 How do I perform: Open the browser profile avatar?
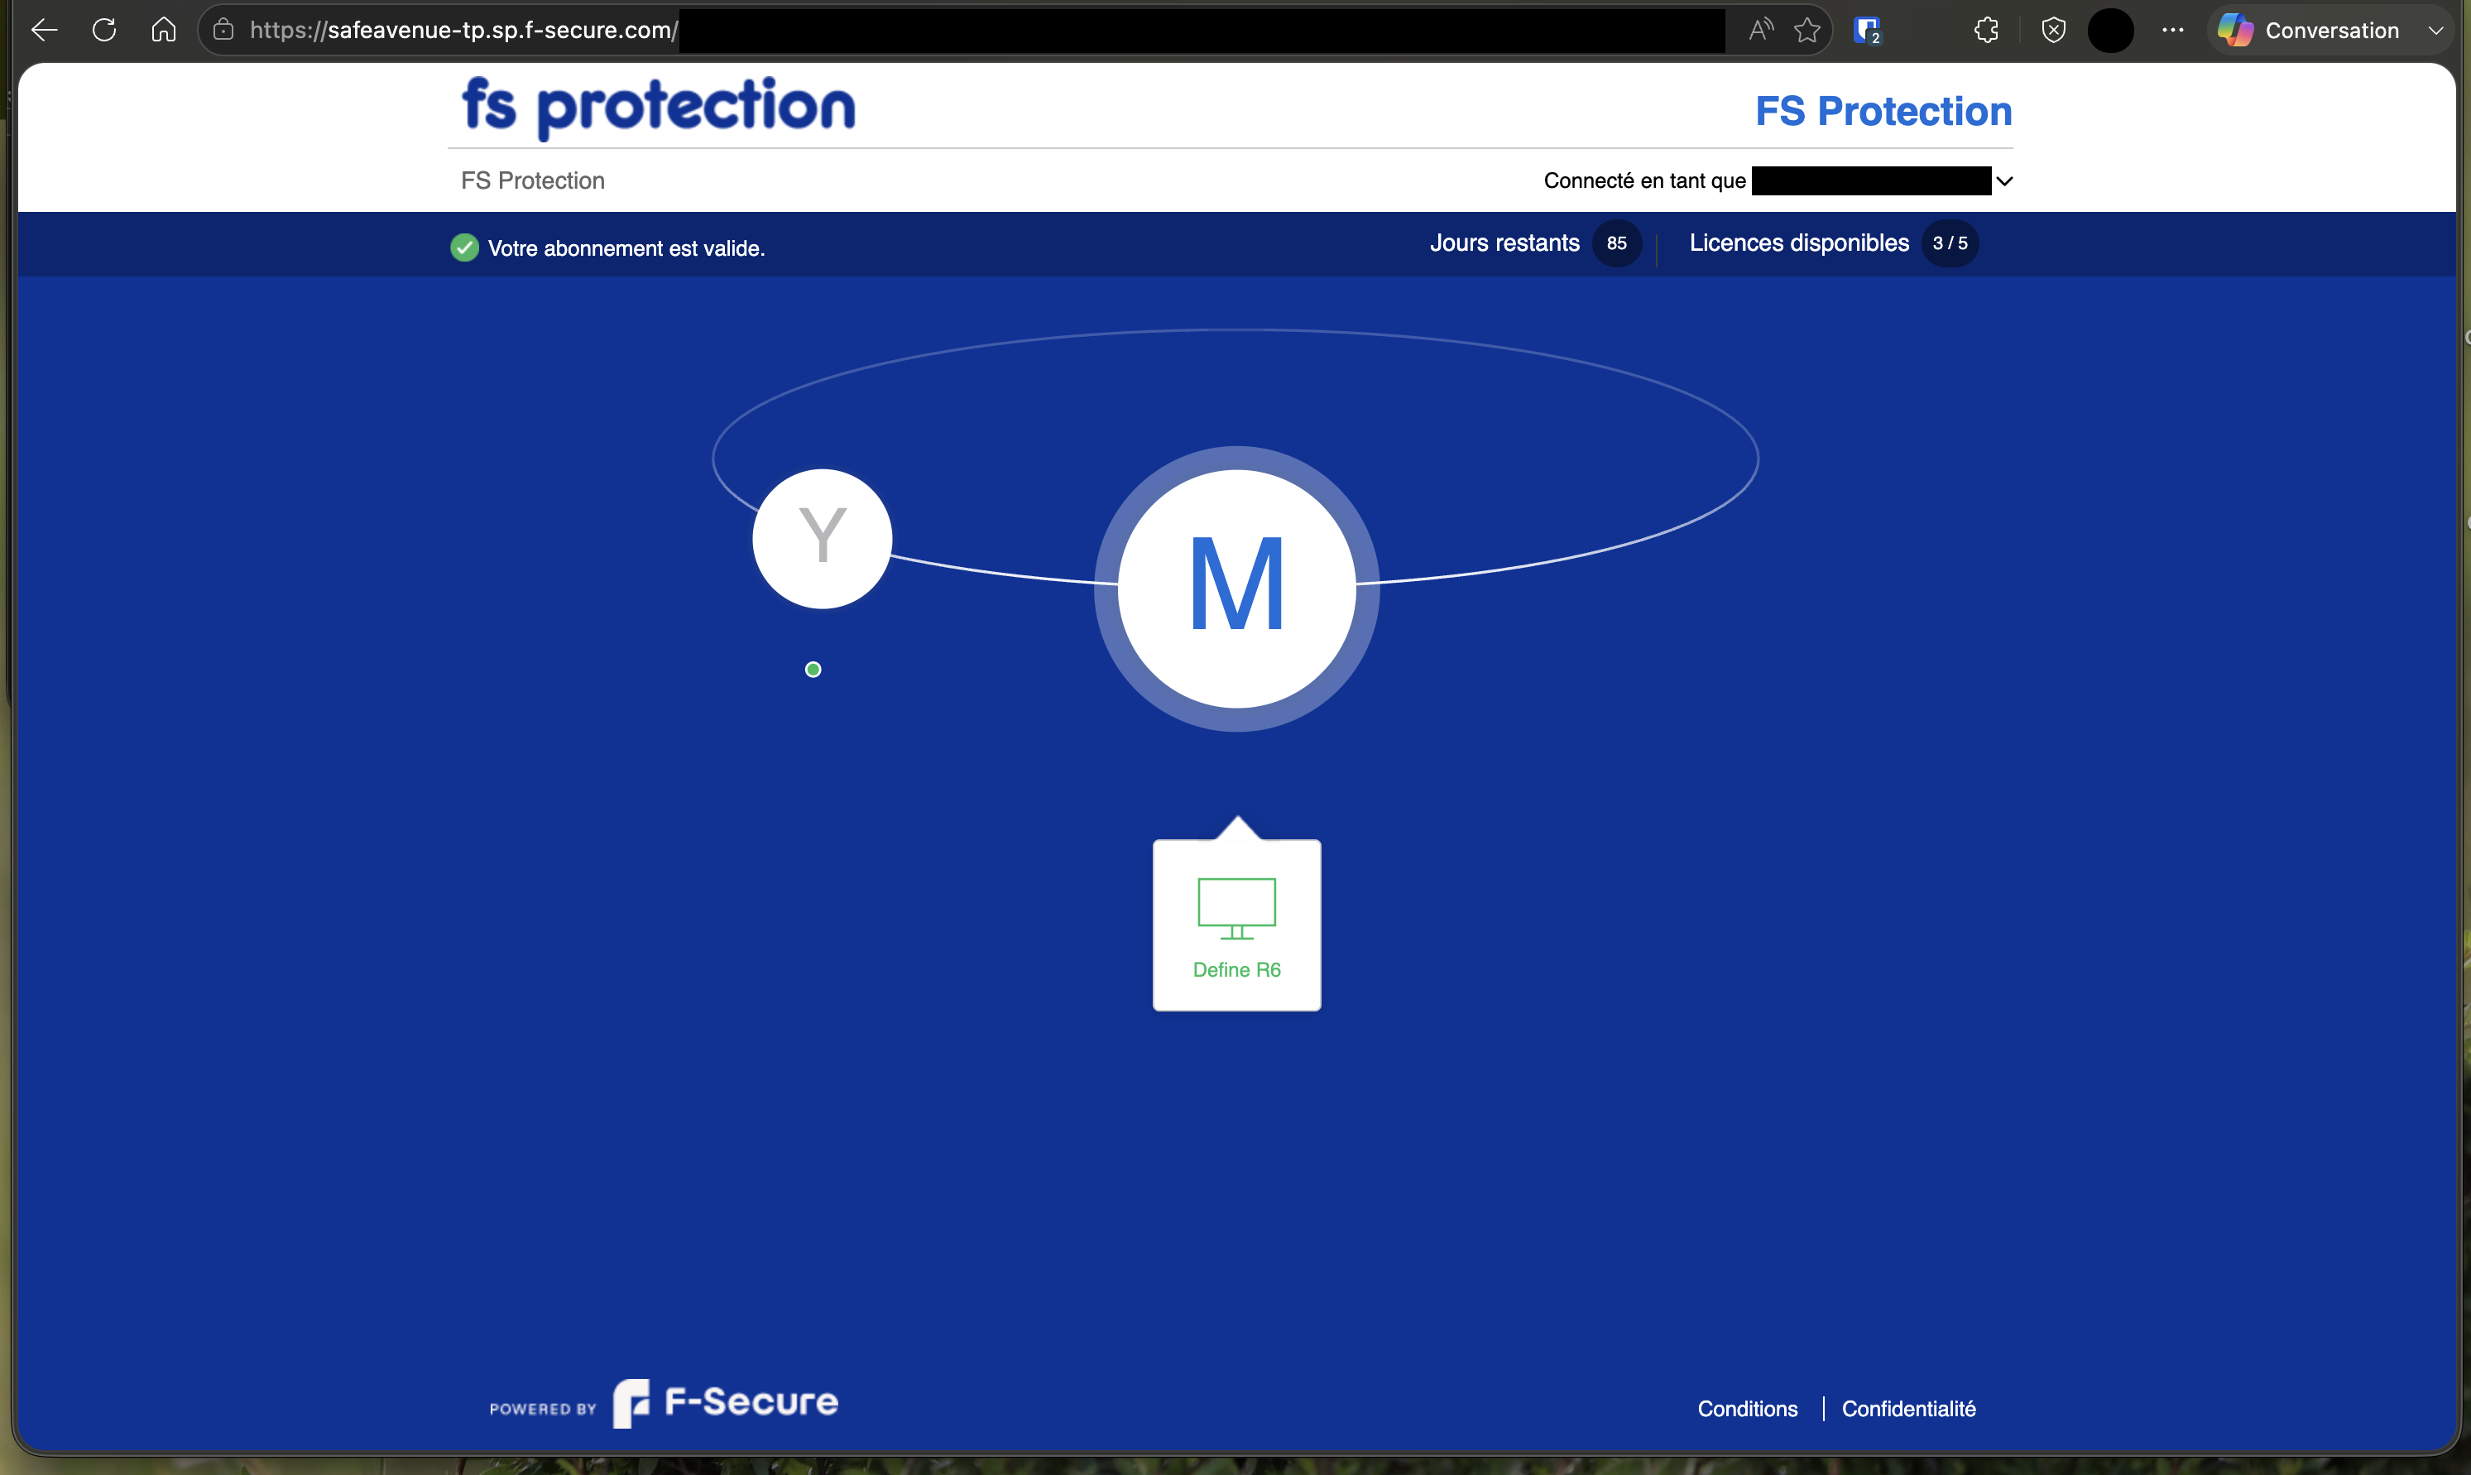tap(2110, 31)
